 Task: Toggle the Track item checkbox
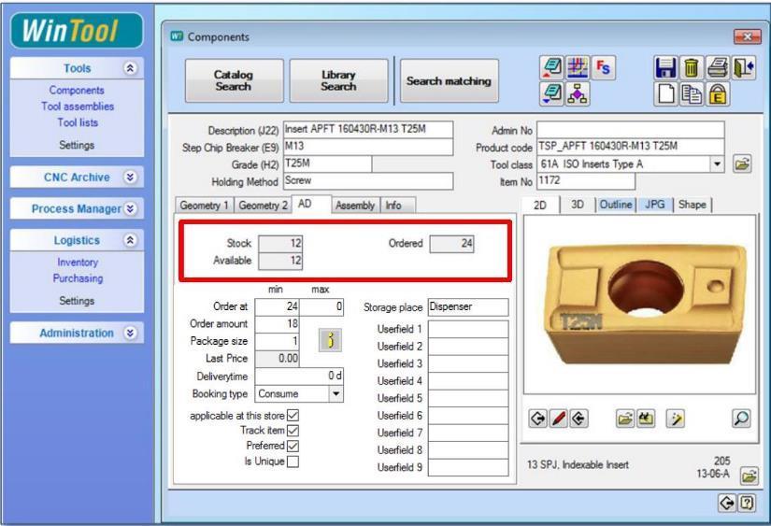[x=293, y=431]
